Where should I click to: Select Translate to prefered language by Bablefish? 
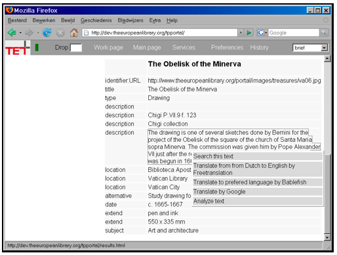[258, 182]
